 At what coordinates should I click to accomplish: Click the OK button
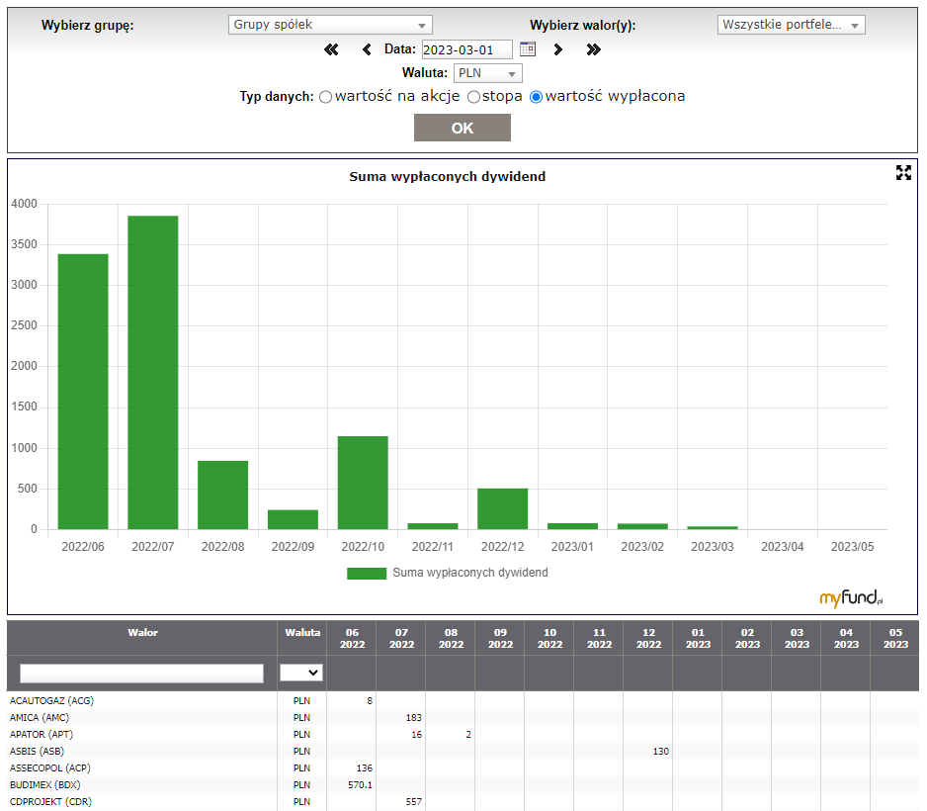click(x=463, y=128)
